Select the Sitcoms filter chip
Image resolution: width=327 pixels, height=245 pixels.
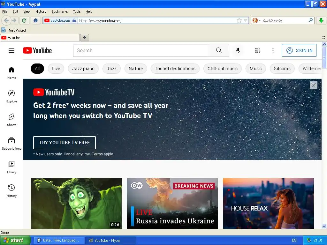(x=282, y=69)
